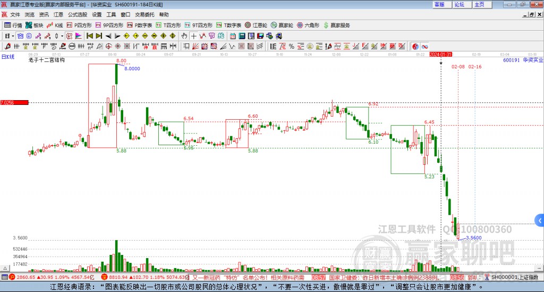544x292 pixels.
Task: Select the red fan lines tool
Action: [x=195, y=46]
